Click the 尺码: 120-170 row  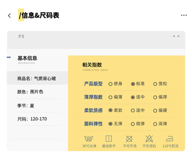37,119
